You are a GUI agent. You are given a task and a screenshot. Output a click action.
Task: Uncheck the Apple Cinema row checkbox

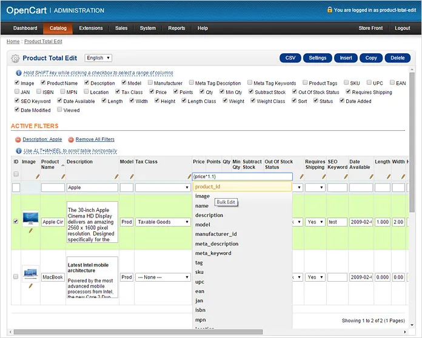(x=16, y=222)
